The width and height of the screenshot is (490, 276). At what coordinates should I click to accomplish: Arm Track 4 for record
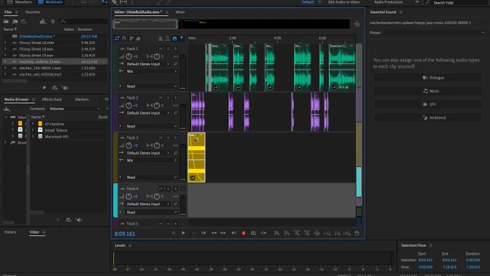pyautogui.click(x=175, y=189)
